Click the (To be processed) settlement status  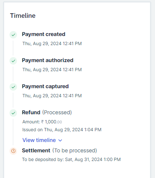pos(75,151)
